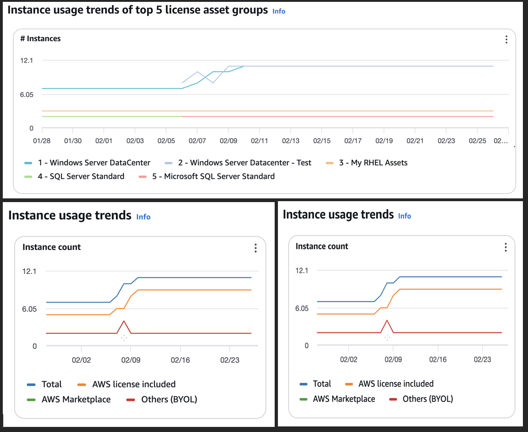The width and height of the screenshot is (528, 432).
Task: Click the Info link beside top chart title
Action: 278,11
